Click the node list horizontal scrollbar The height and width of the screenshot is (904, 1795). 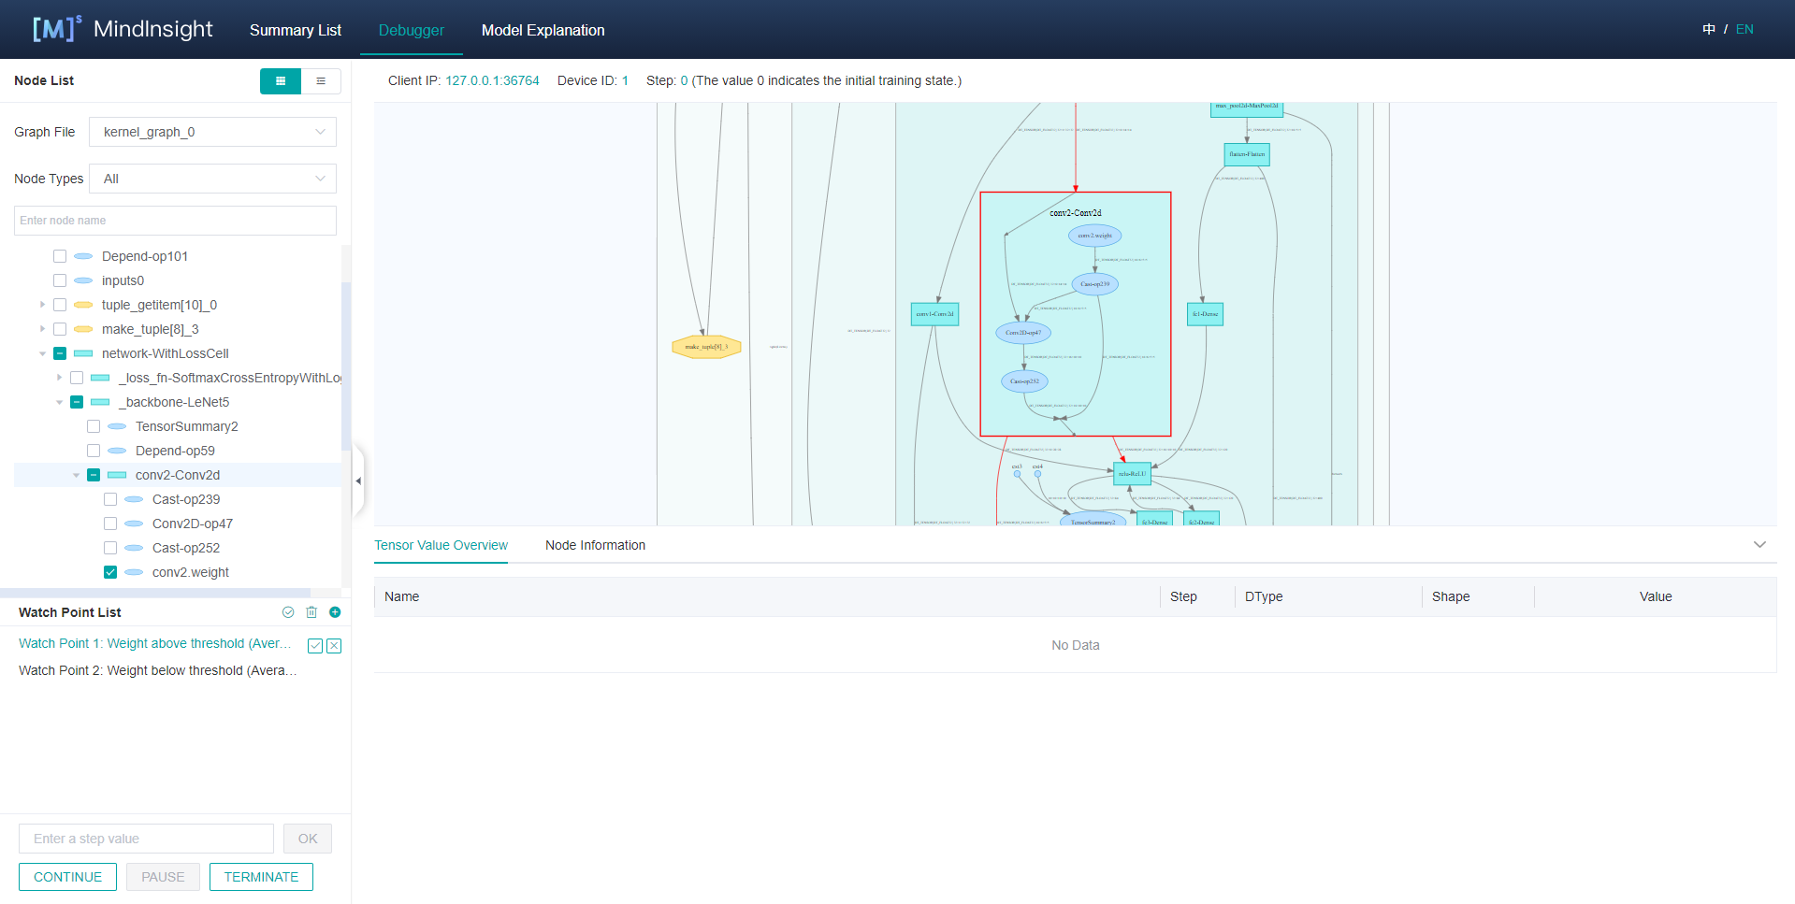[x=155, y=593]
